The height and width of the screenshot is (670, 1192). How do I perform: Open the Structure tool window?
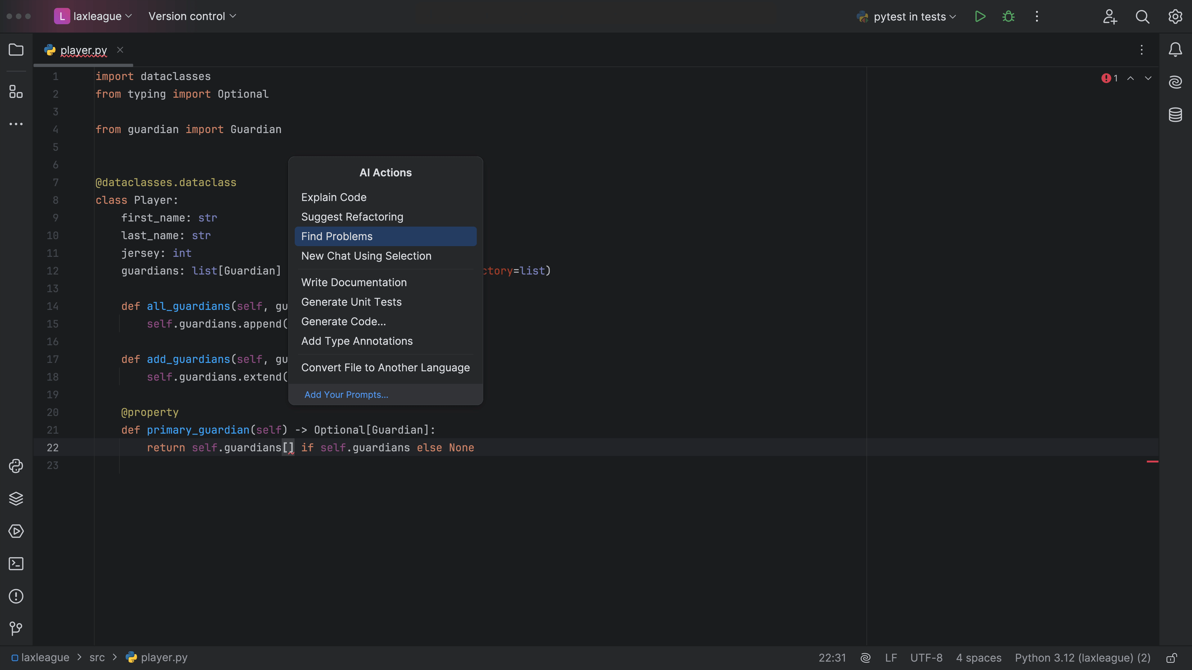pos(16,92)
